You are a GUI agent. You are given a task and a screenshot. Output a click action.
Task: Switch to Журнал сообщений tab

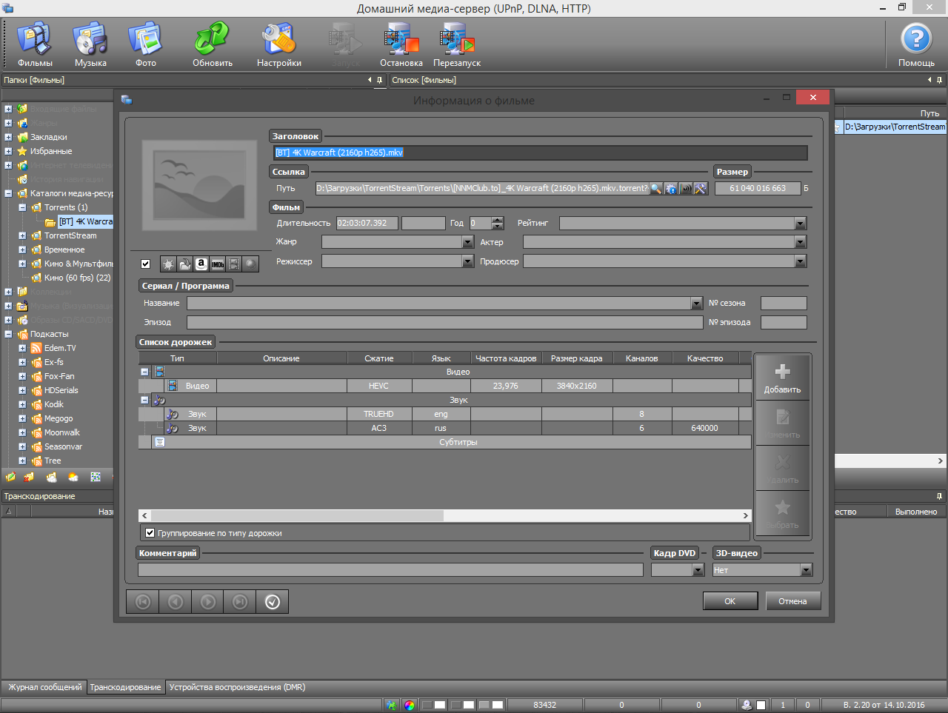[x=44, y=687]
